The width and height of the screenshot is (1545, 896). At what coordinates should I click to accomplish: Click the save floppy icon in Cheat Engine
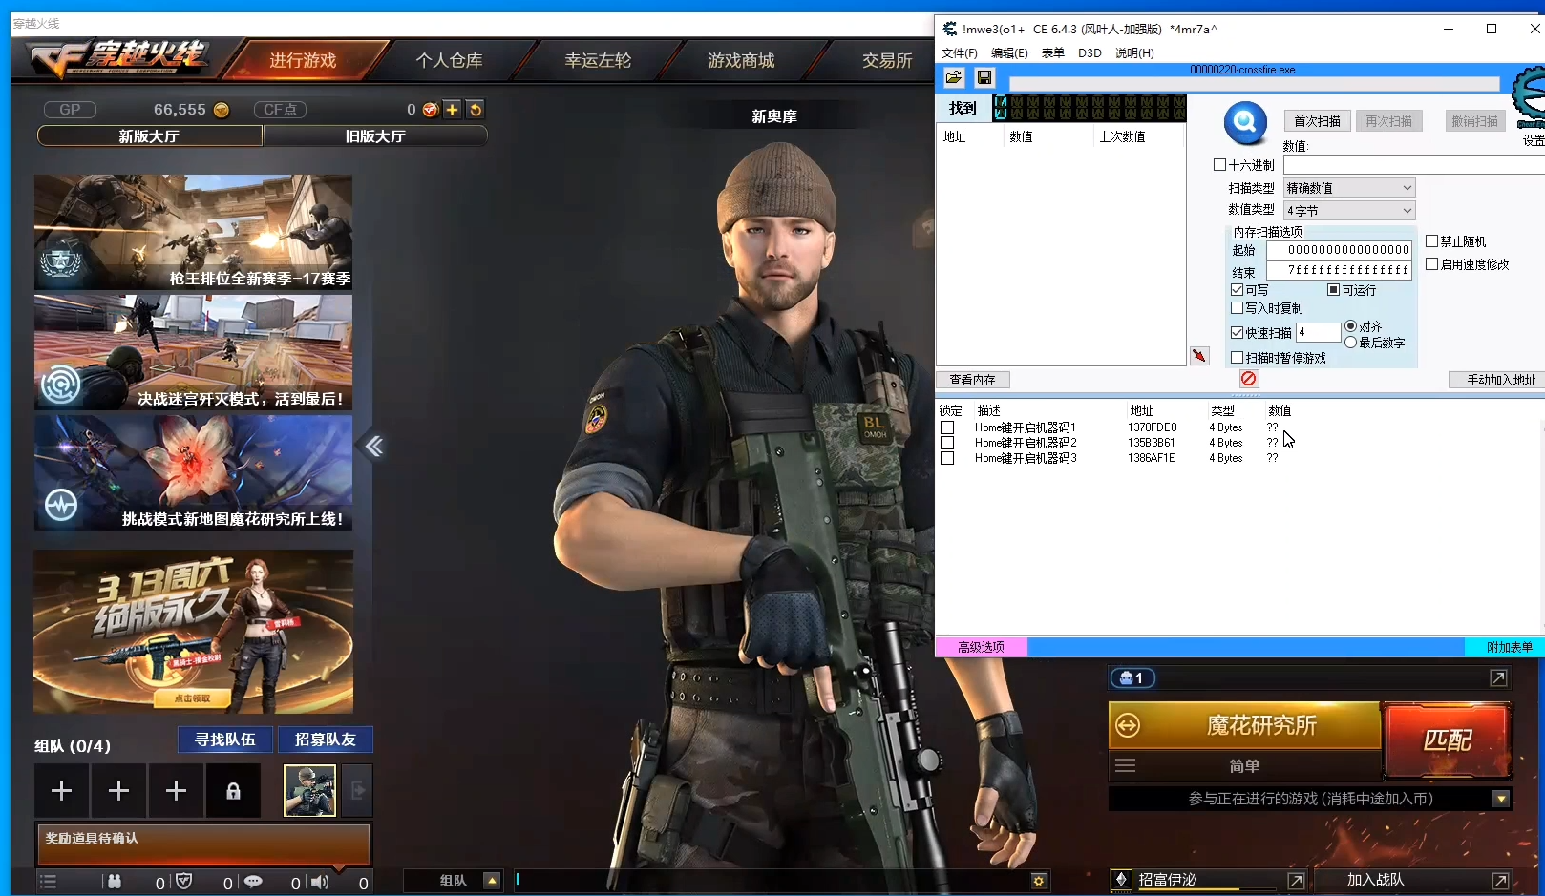[x=984, y=77]
